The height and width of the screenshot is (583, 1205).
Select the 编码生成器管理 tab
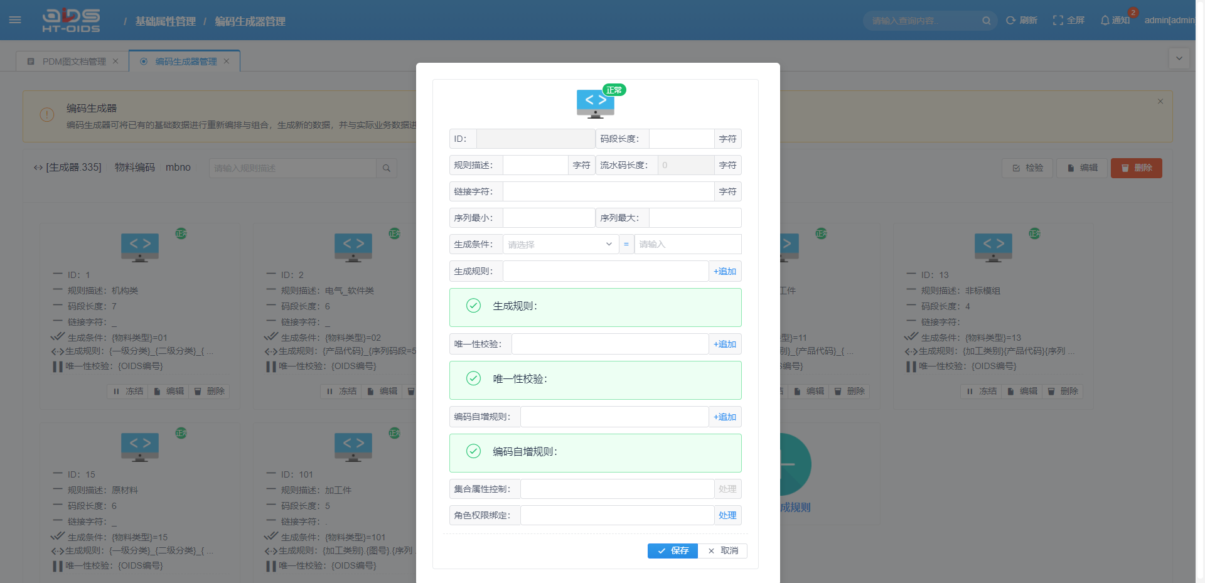(x=186, y=62)
